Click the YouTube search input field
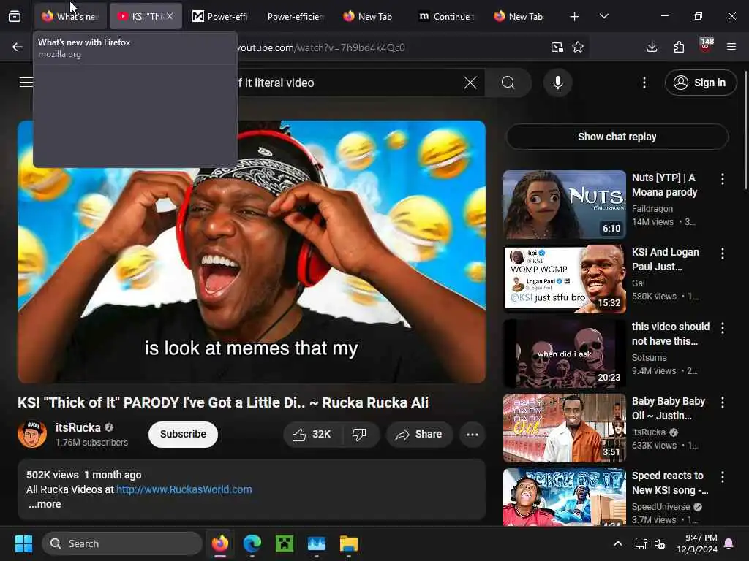The height and width of the screenshot is (561, 749). (349, 83)
